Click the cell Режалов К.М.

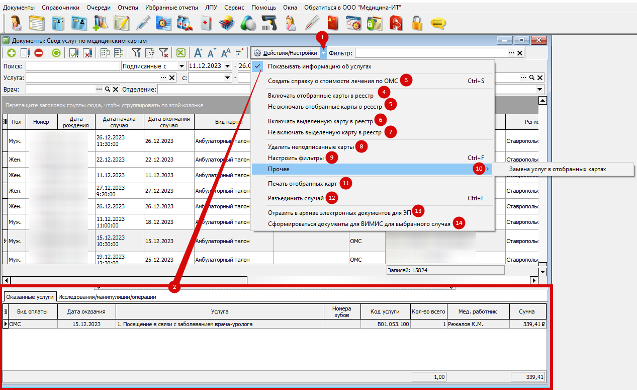(478, 324)
